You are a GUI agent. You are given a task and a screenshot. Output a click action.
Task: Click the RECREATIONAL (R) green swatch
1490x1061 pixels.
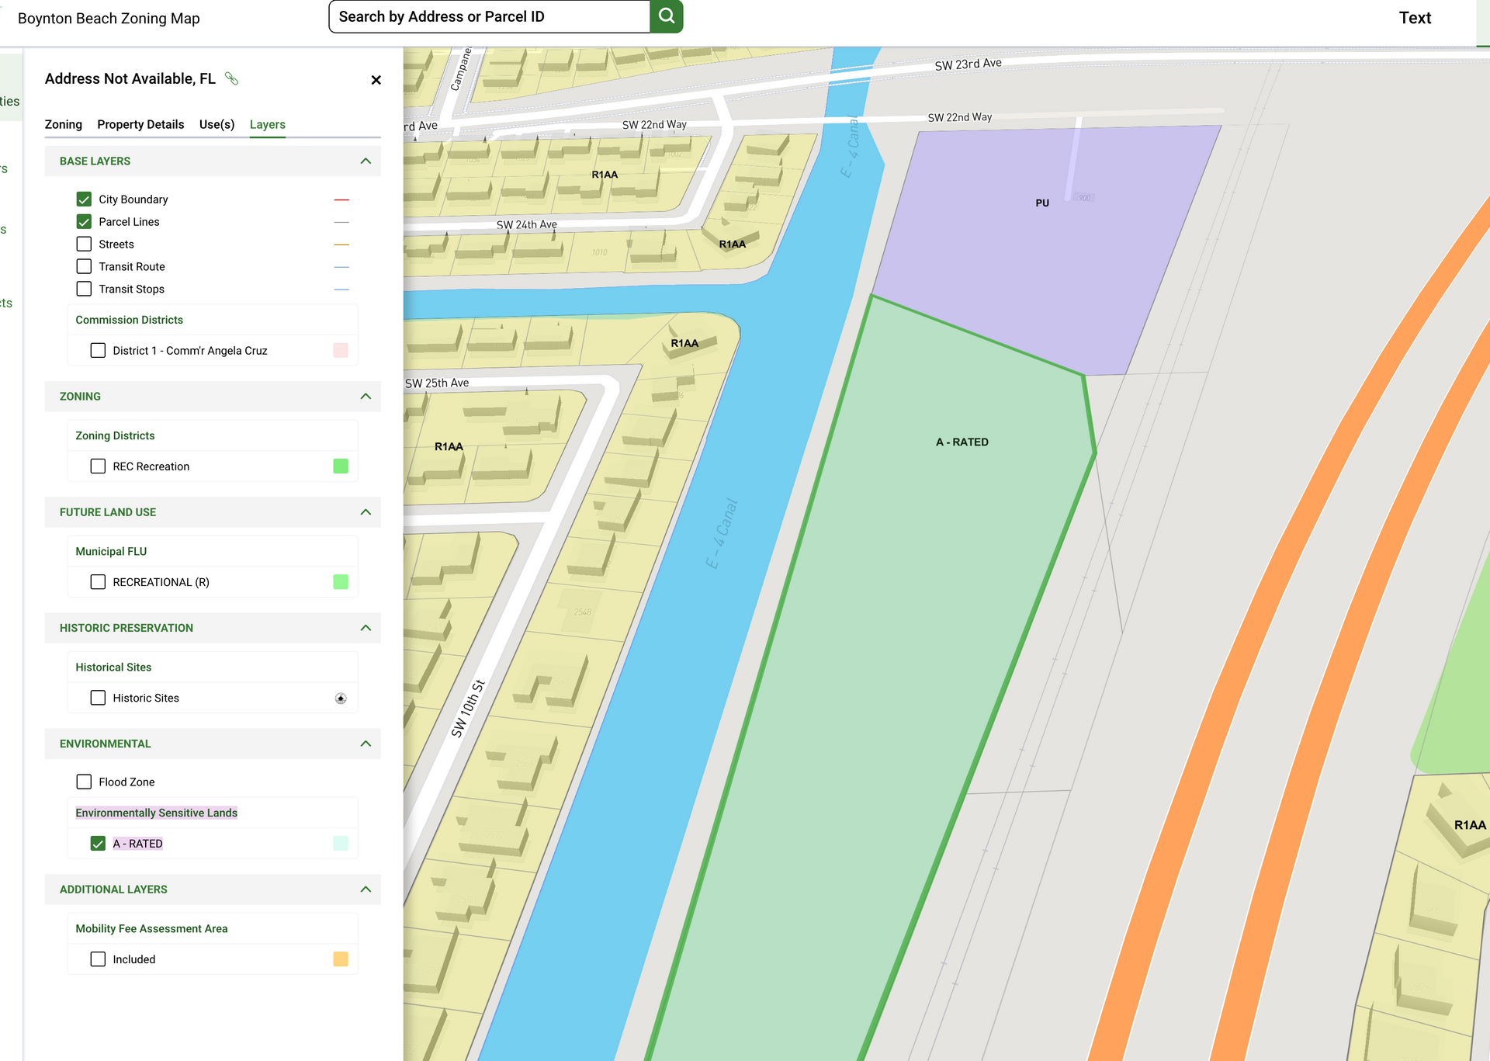(341, 582)
